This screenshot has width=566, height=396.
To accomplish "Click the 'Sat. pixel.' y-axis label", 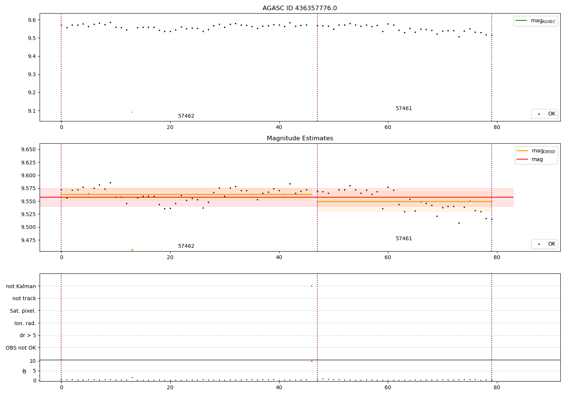I will (x=23, y=311).
